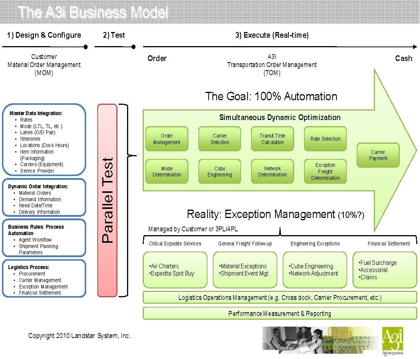Screen dimensions: 420x359
Task: Click the "Dynamic Order Integration:" heading
Action: click(x=38, y=186)
